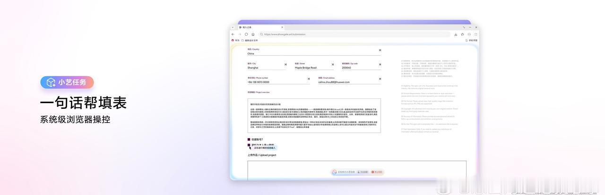Viewport: 605px width, 195px height.
Task: Open the browser home page icon
Action: coord(253,34)
